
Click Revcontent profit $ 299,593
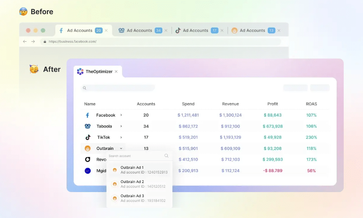(x=273, y=159)
